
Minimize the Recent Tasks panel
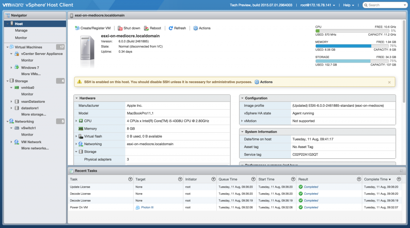pos(401,171)
